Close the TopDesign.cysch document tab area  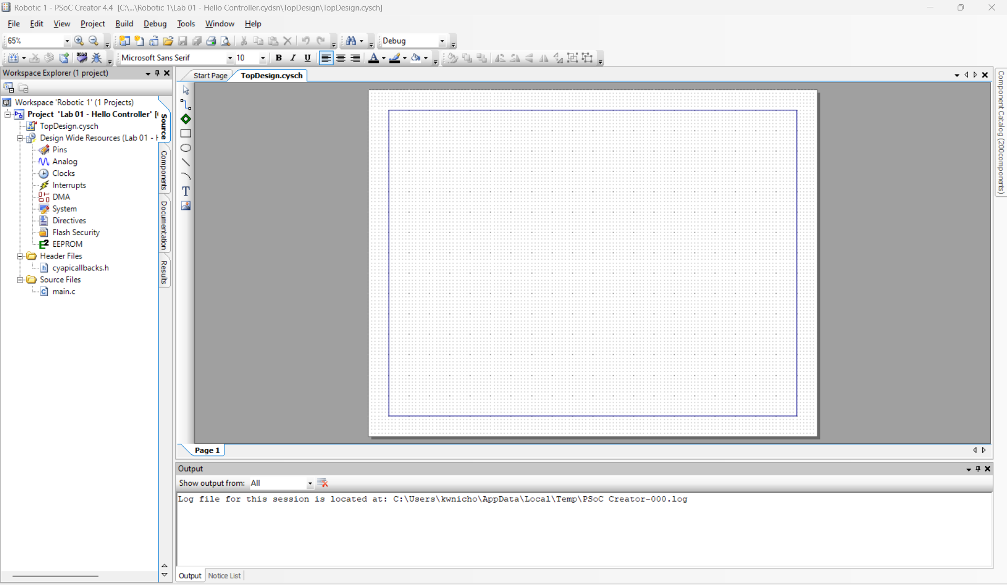point(985,75)
